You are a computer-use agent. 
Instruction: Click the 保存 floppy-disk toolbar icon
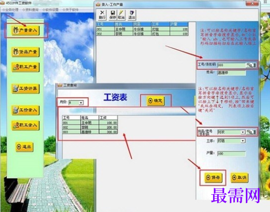tap(113, 15)
